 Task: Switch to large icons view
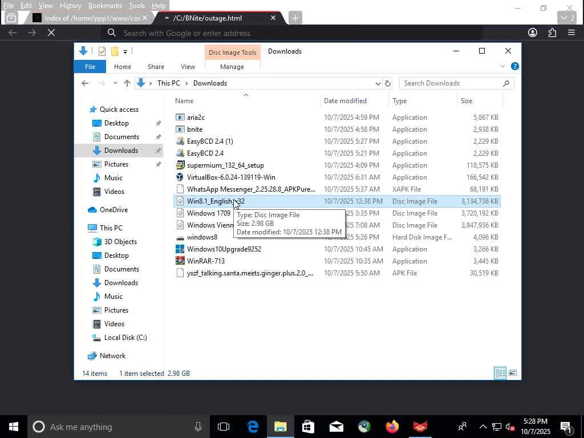pyautogui.click(x=513, y=373)
